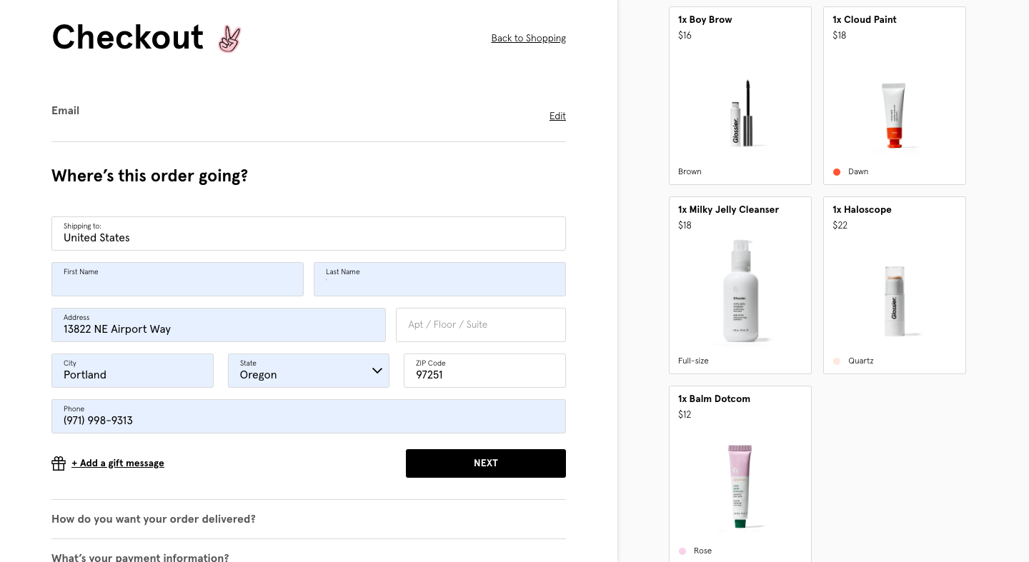Click the Cloud Paint product image
1029x562 pixels.
click(893, 115)
